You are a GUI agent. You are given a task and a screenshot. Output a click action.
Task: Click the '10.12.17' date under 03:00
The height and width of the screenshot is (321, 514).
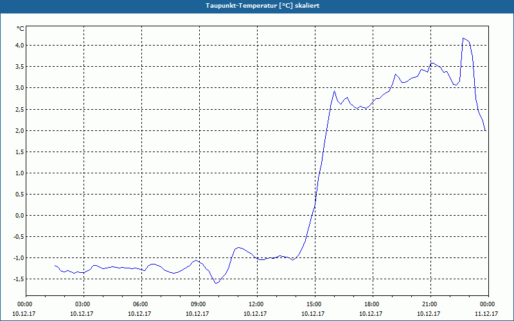(82, 314)
